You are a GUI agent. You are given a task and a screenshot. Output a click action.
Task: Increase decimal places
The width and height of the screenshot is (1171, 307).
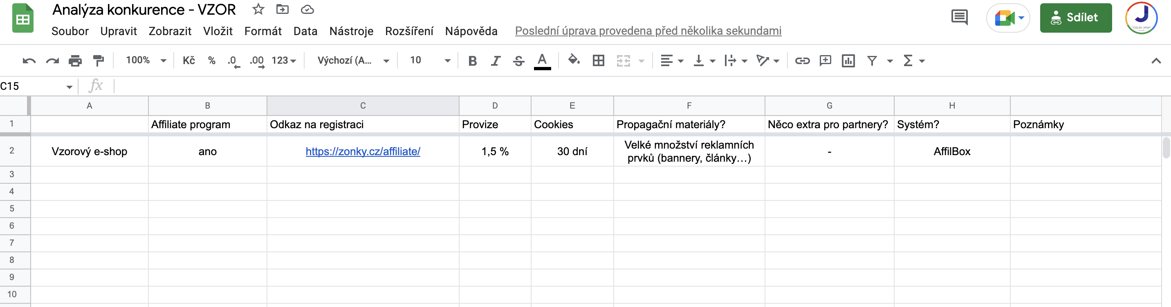pyautogui.click(x=257, y=61)
